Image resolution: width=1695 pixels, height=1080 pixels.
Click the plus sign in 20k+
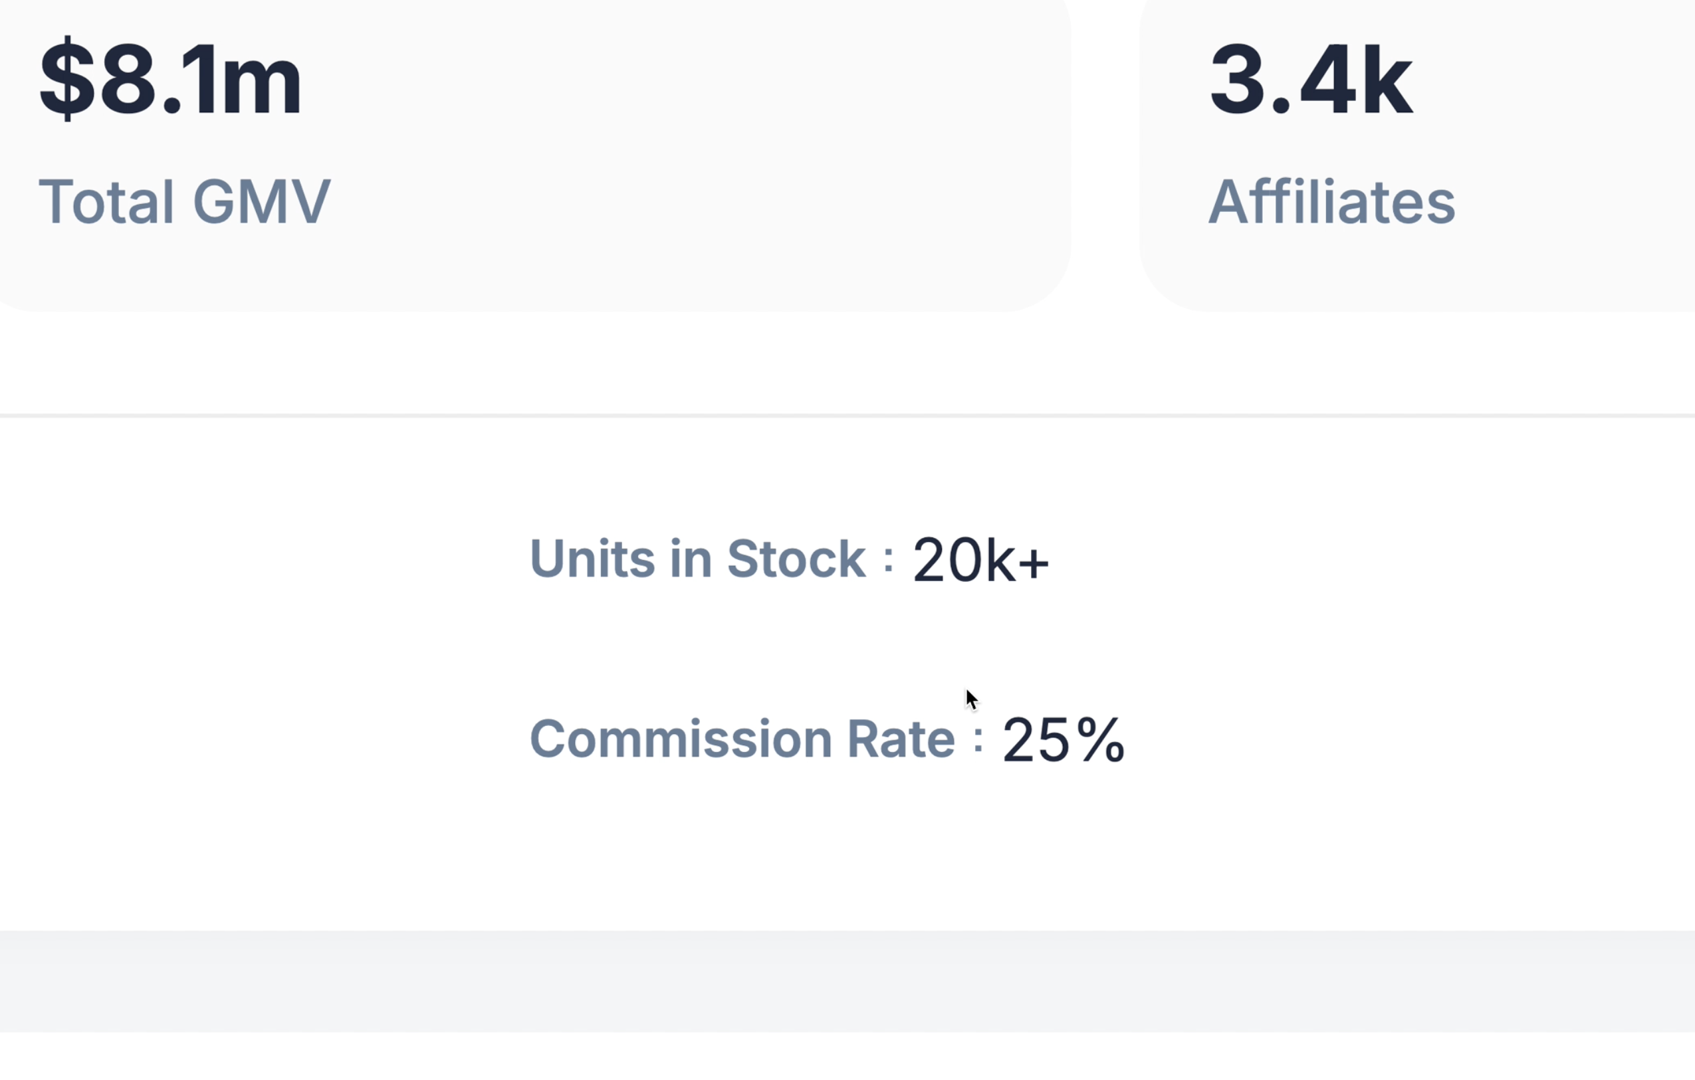(1034, 563)
